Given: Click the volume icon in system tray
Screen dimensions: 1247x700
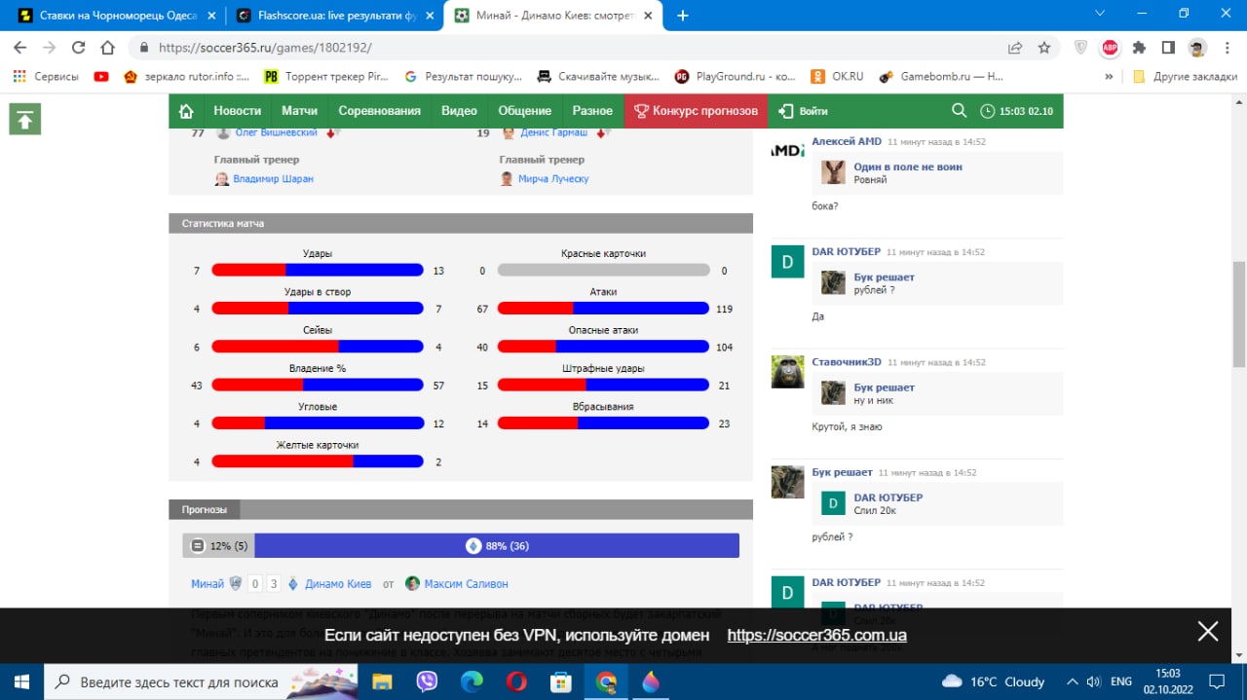Looking at the screenshot, I should pos(1095,682).
